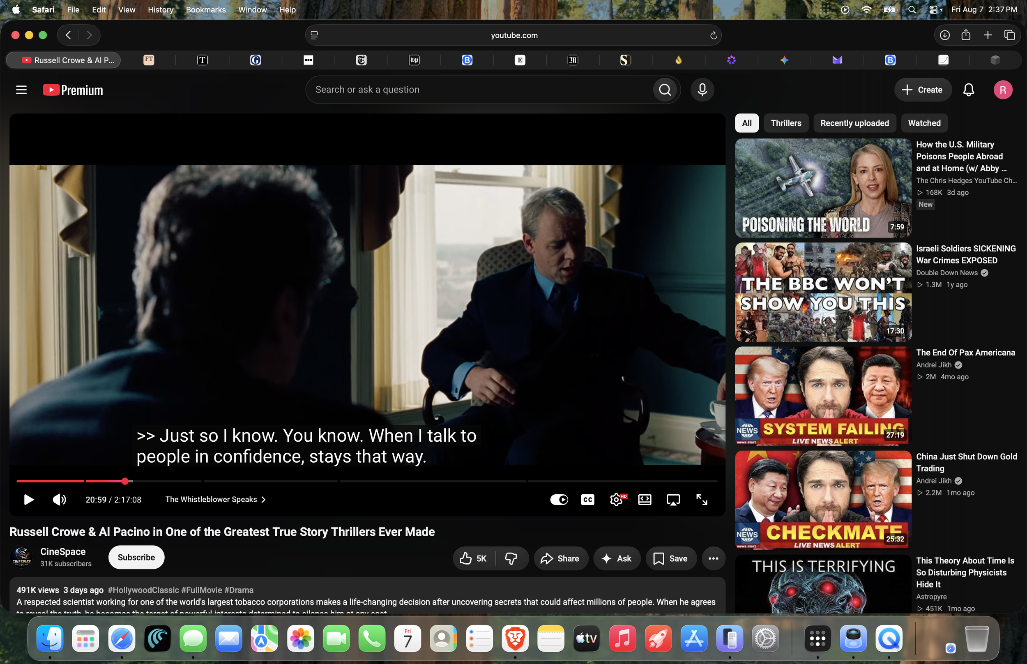Expand The Whistleblower Speaks chapter list

(x=216, y=499)
